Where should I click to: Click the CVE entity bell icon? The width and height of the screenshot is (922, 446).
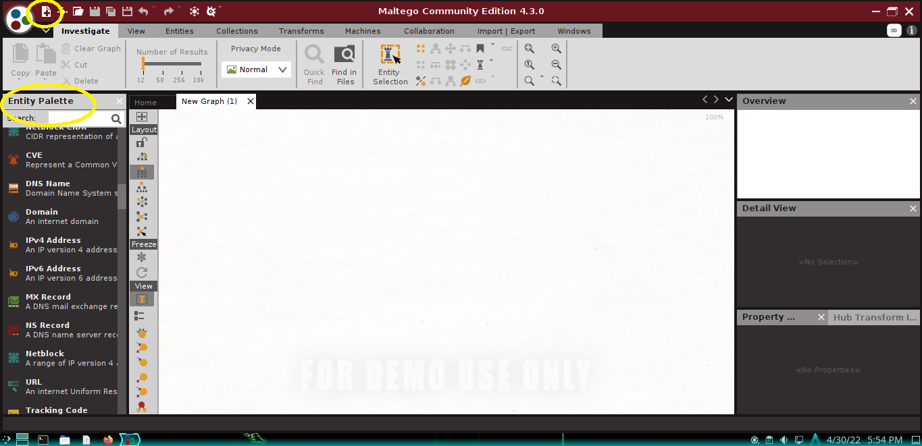14,160
